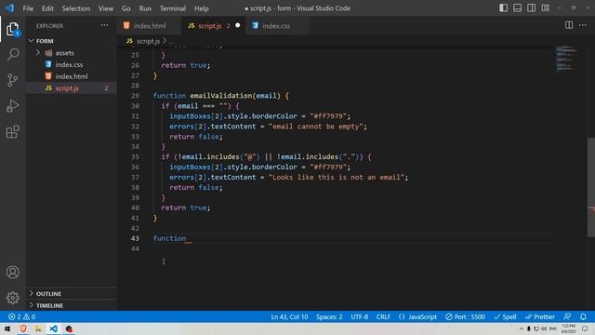Viewport: 595px width, 335px height.
Task: Open the Go menu
Action: click(126, 8)
